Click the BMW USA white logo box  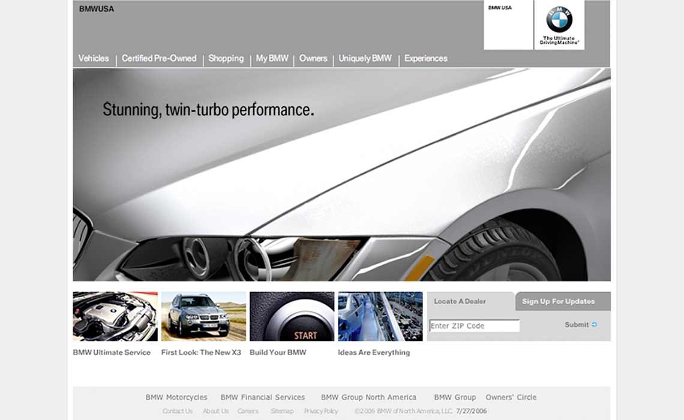click(508, 25)
